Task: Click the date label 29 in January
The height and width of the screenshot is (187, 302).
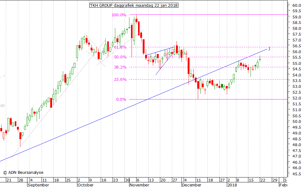Action: click(x=275, y=180)
